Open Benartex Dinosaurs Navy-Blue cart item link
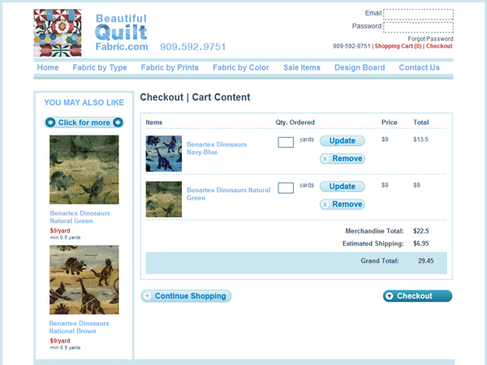This screenshot has height=365, width=487. tap(217, 148)
